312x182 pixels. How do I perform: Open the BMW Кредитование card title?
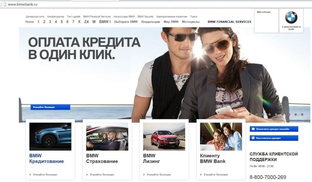pos(46,159)
